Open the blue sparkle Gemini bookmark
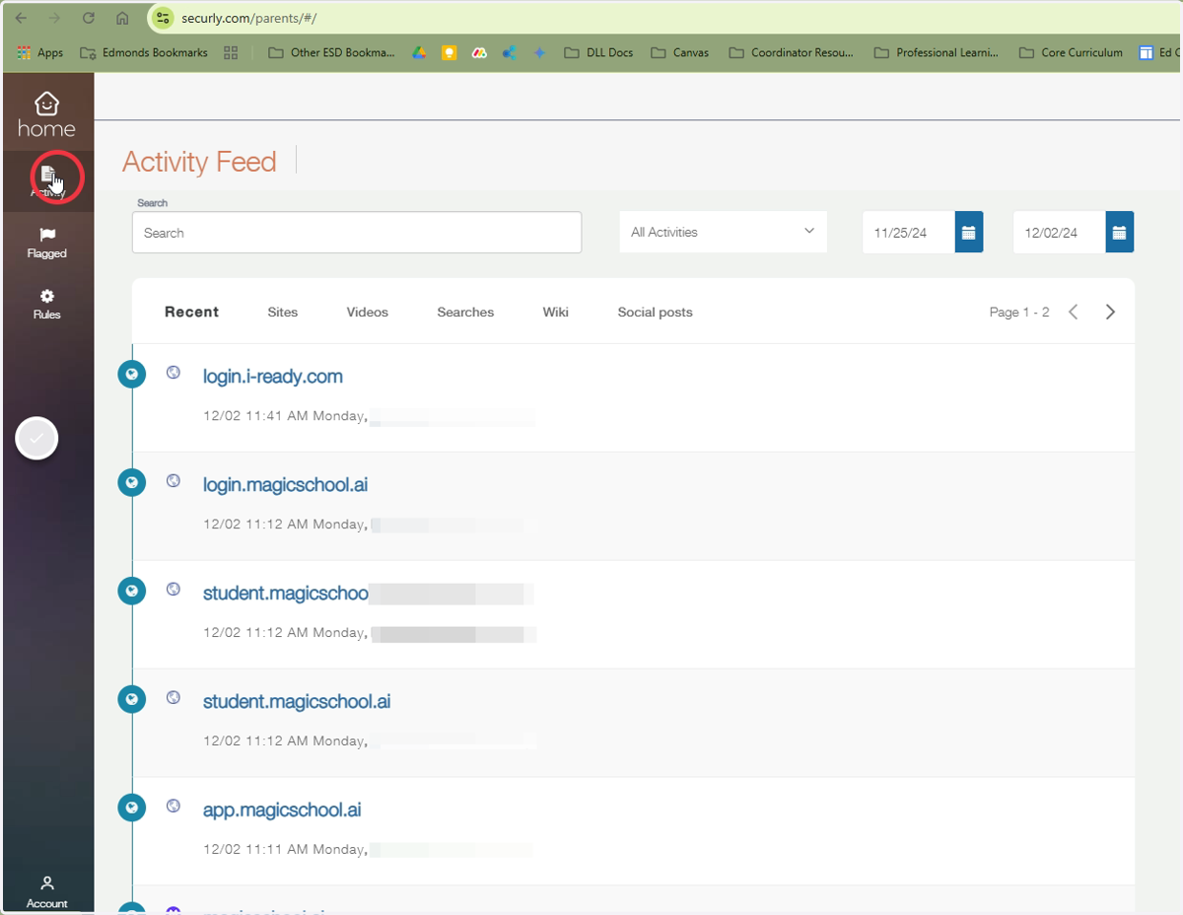 point(539,53)
